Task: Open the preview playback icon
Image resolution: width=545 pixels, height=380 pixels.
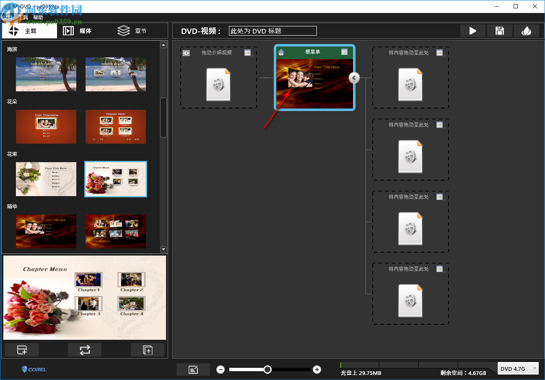Action: tap(473, 31)
